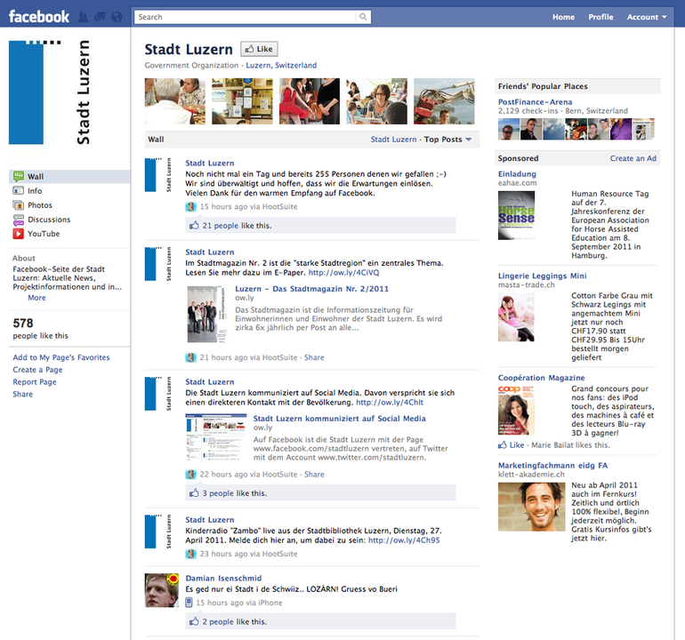Screen dimensions: 685x640
Task: Click the Wall speech bubble icon in sidebar
Action: click(19, 176)
